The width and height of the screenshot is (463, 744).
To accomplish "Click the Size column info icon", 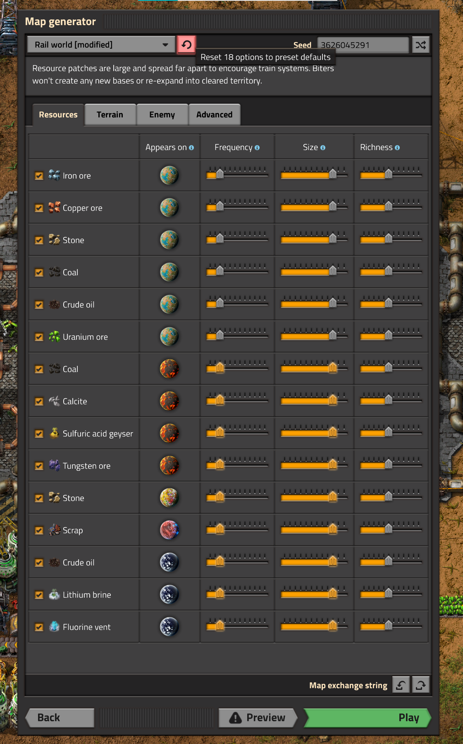I will click(323, 148).
